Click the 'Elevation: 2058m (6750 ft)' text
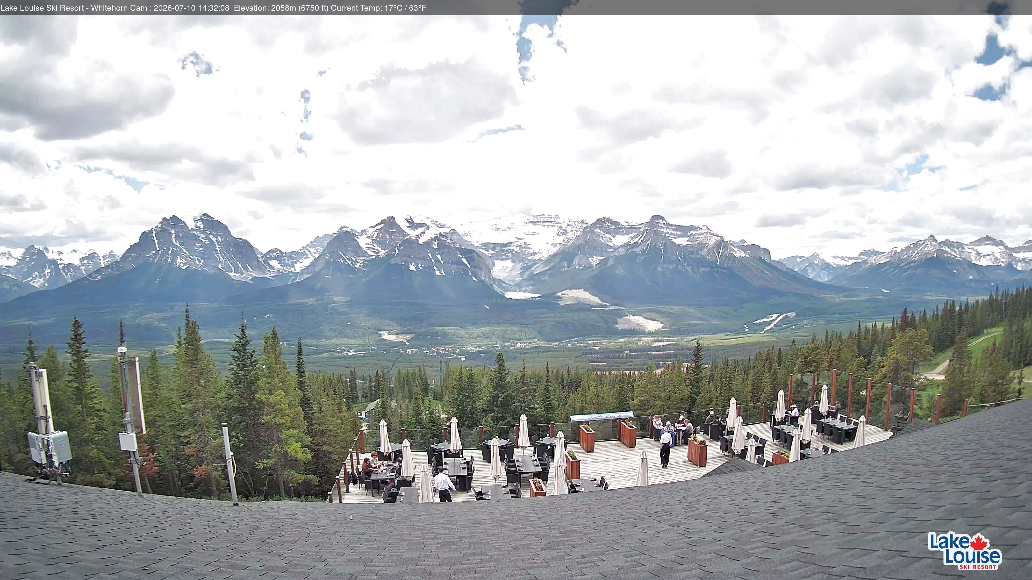The width and height of the screenshot is (1032, 580). pos(281,8)
